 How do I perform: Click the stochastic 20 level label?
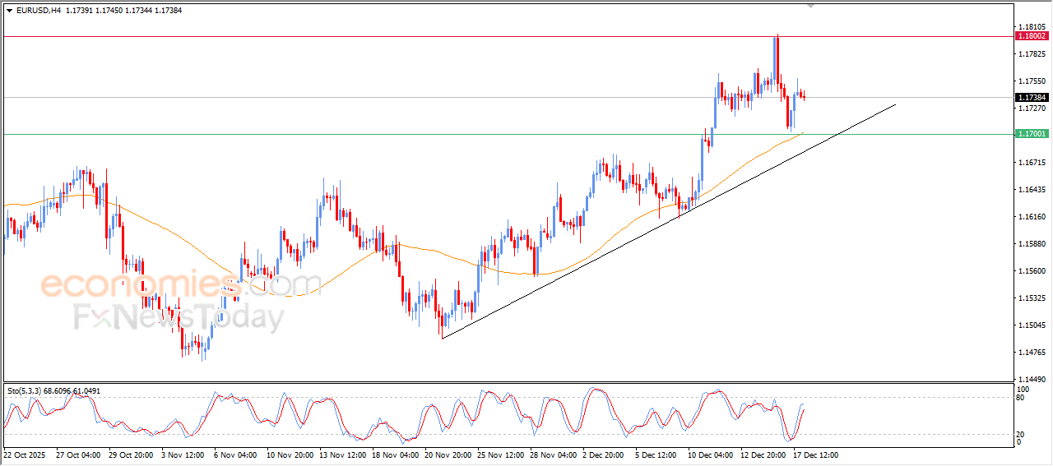[x=1022, y=434]
